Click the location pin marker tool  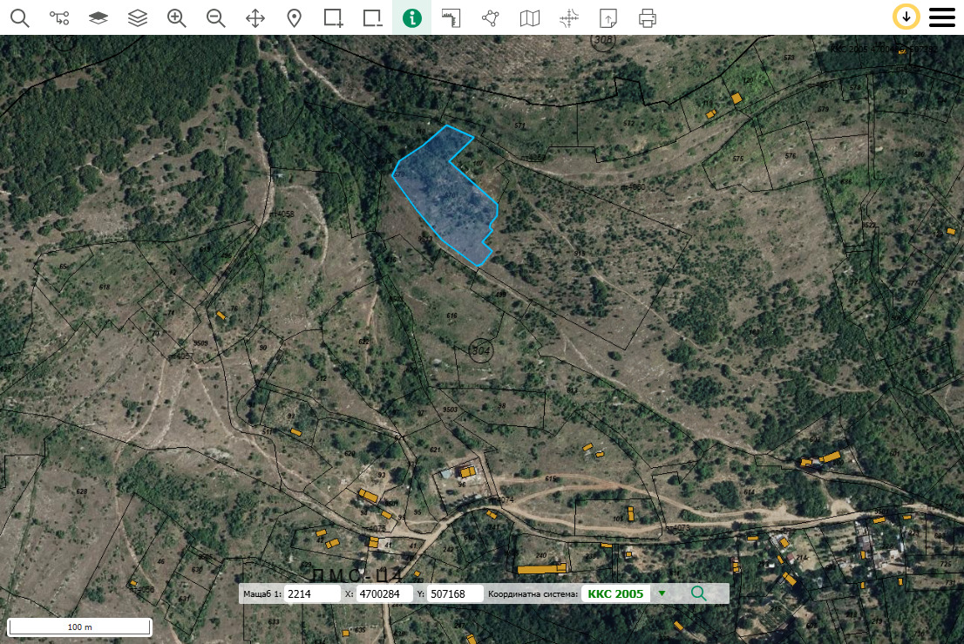tap(295, 17)
